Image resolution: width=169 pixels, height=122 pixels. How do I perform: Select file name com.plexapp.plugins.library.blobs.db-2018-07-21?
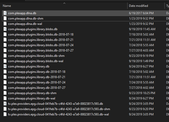(41, 40)
